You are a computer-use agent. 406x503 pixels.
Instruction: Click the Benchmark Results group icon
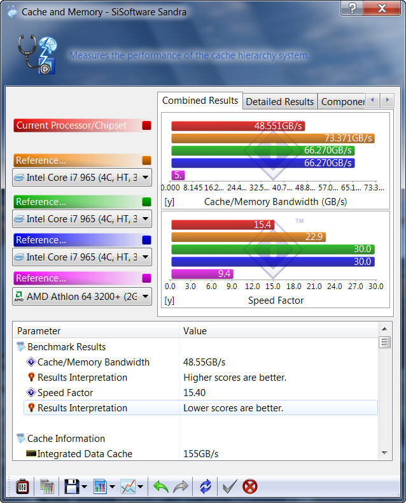pos(21,346)
